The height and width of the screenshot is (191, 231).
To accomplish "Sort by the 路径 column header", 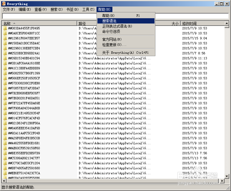I will coord(87,24).
